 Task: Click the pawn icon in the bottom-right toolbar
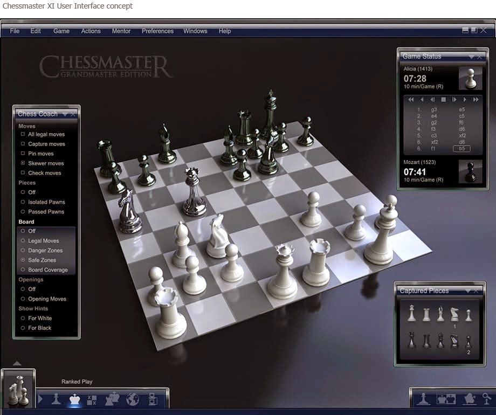424,398
